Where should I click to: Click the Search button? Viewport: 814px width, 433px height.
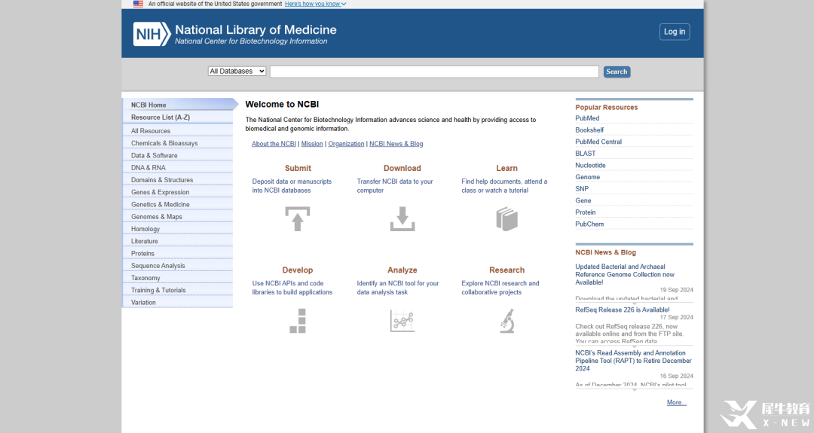pos(617,72)
